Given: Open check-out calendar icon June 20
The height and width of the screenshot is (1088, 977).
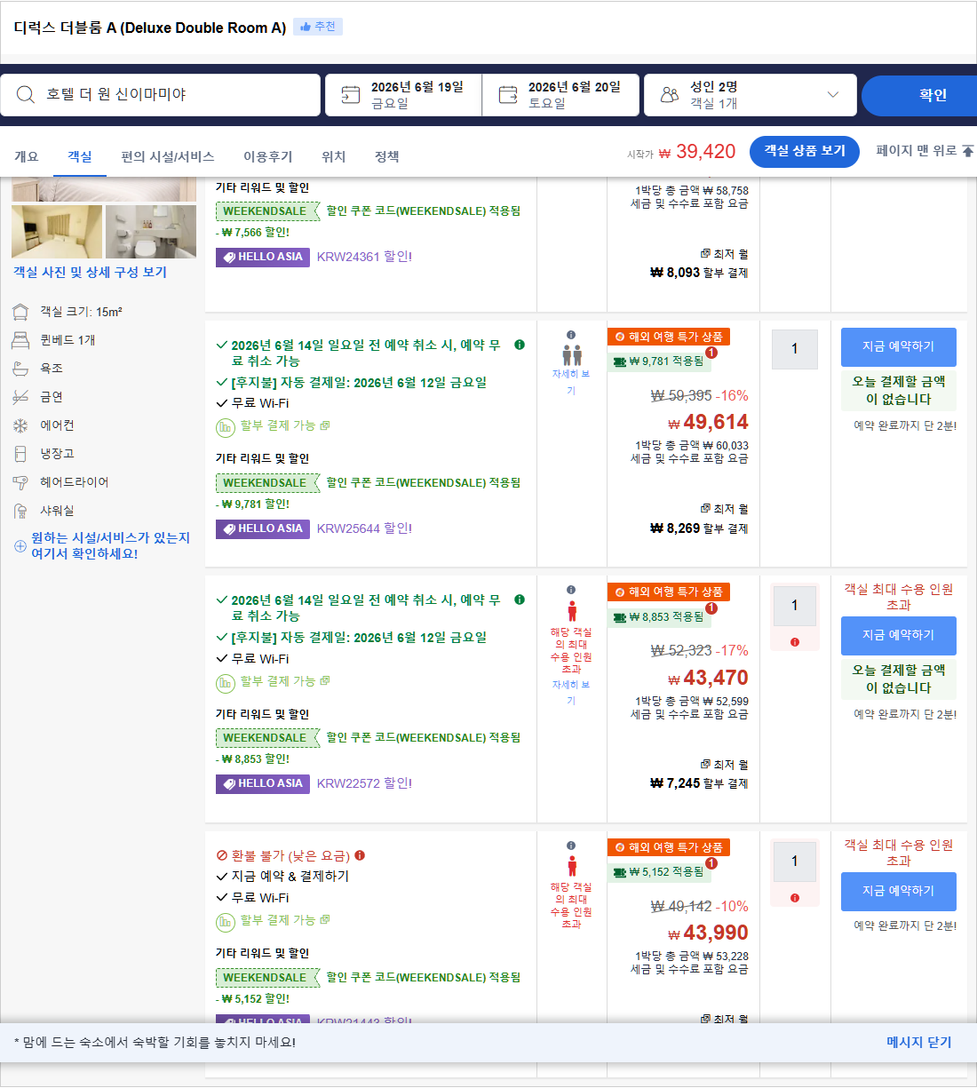Looking at the screenshot, I should point(508,95).
